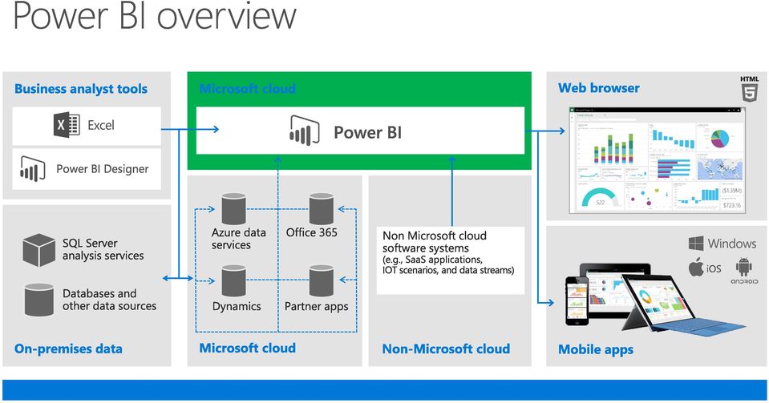Click the Power BI text in white box
Screen dimensions: 769x403
(x=367, y=132)
